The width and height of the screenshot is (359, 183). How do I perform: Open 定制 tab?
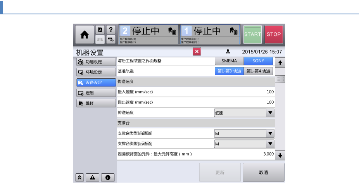click(96, 93)
